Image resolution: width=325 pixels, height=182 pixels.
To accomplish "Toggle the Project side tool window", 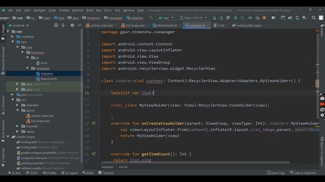I will point(3,32).
